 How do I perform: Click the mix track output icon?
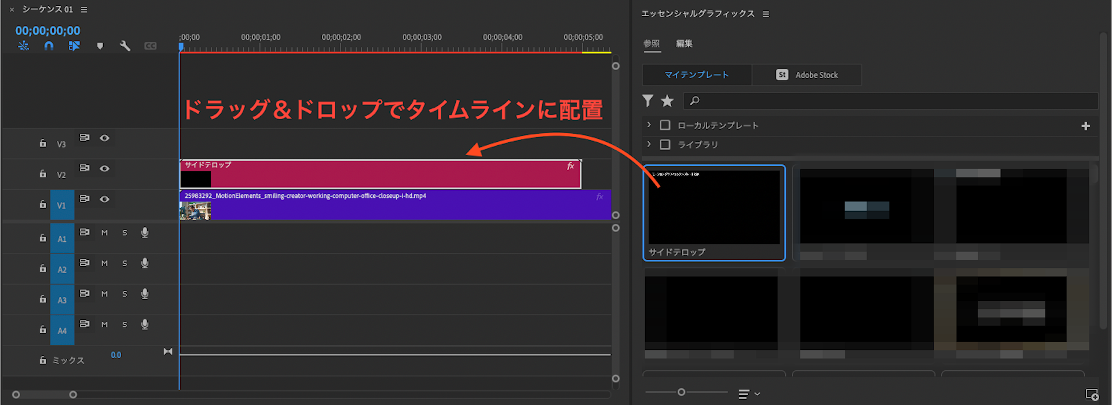tap(168, 351)
